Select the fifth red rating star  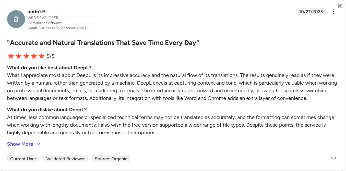42,56
